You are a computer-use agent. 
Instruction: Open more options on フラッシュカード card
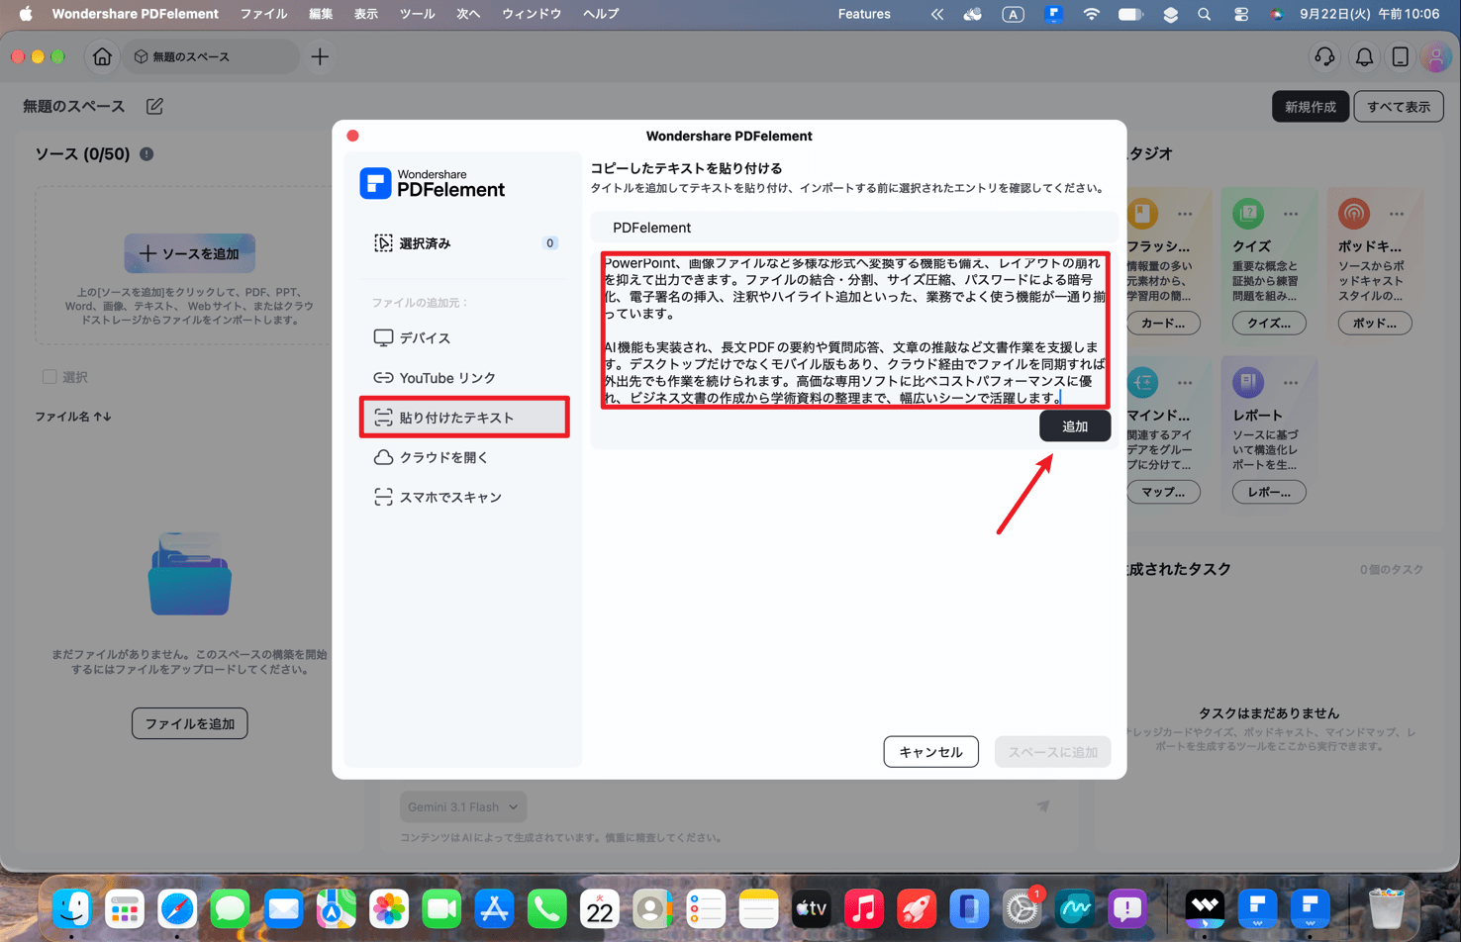click(1185, 214)
